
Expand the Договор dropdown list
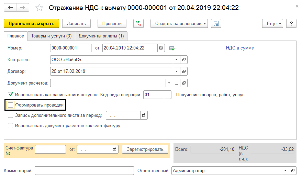[x=177, y=71]
